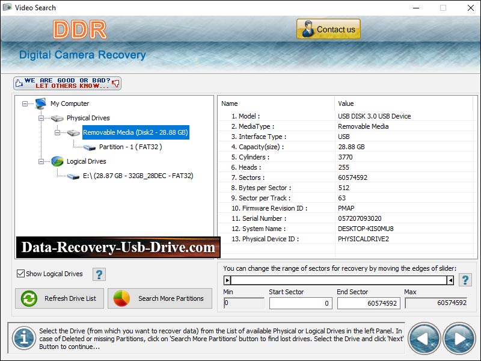Click the My Computer monitor icon
Screen dimensions: 481x361
40,103
